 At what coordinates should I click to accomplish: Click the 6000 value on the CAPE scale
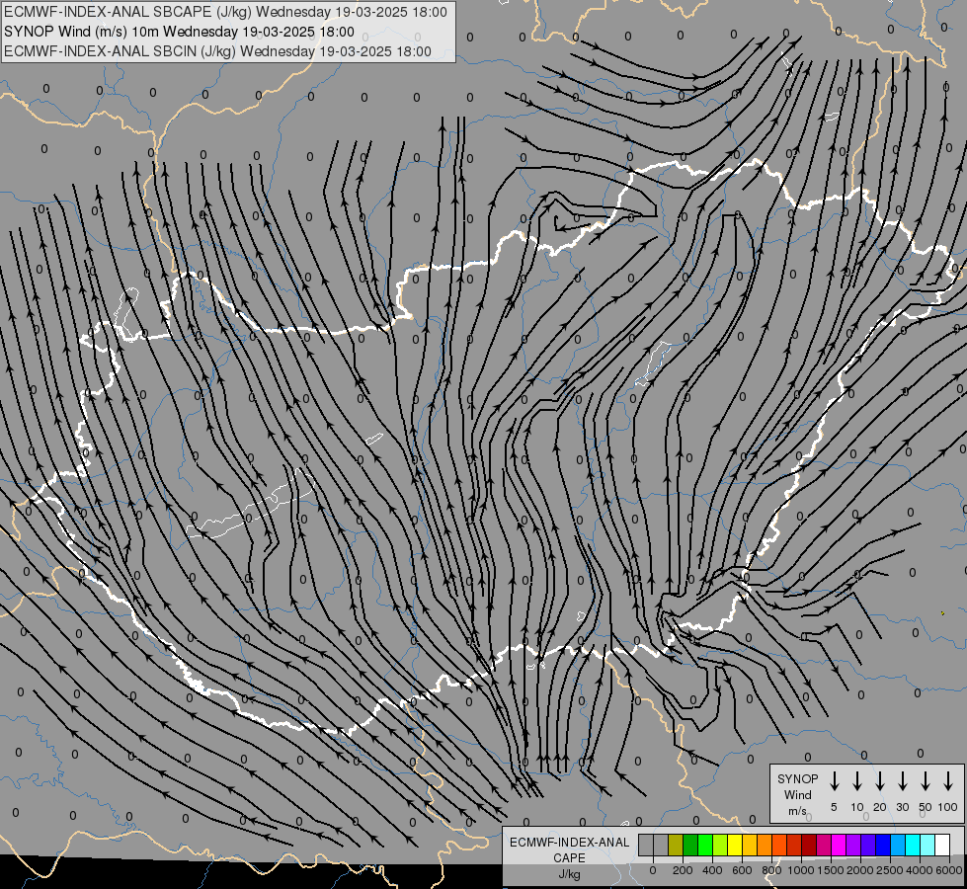click(949, 870)
